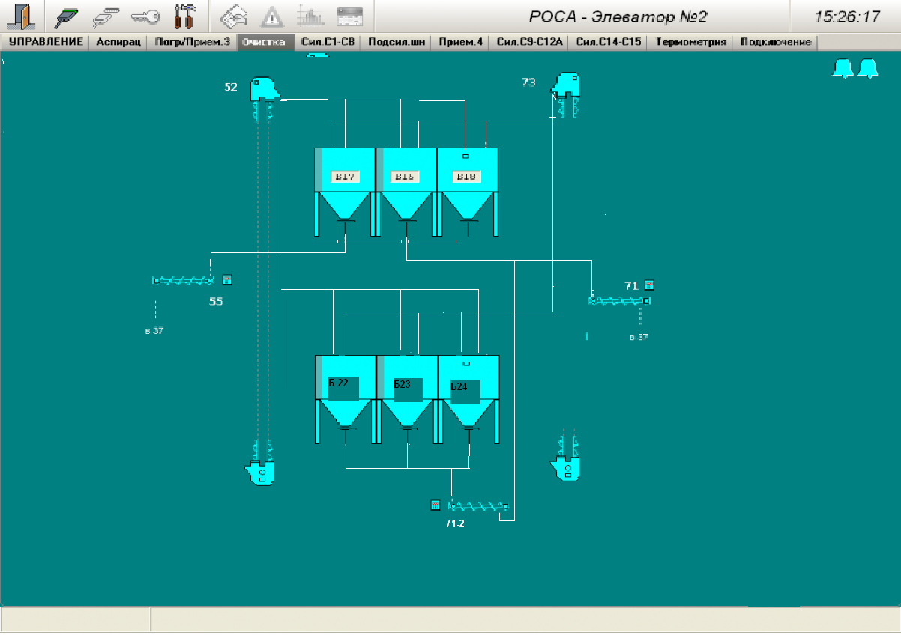This screenshot has width=901, height=635.
Task: Click the calendar schedule icon in toolbar
Action: pyautogui.click(x=349, y=16)
